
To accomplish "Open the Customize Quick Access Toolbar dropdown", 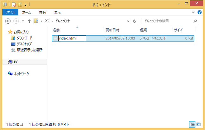I will (x=25, y=4).
